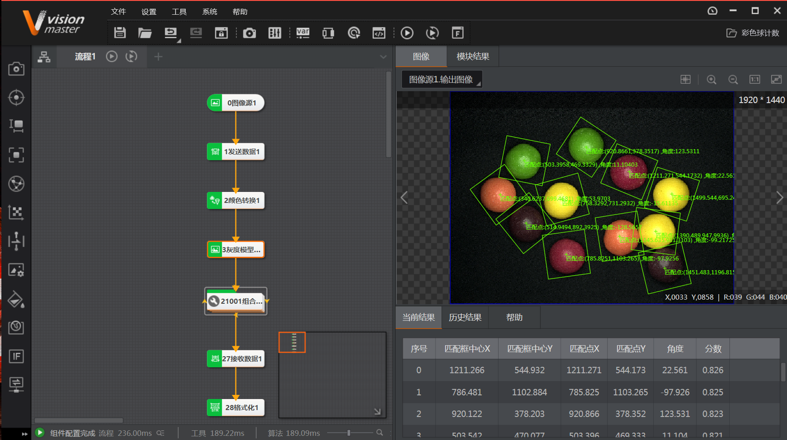Expand the bottom-left sidebar arrows
The image size is (787, 440).
24,434
